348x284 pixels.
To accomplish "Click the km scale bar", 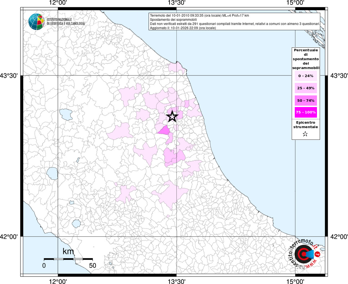I will pyautogui.click(x=68, y=259).
